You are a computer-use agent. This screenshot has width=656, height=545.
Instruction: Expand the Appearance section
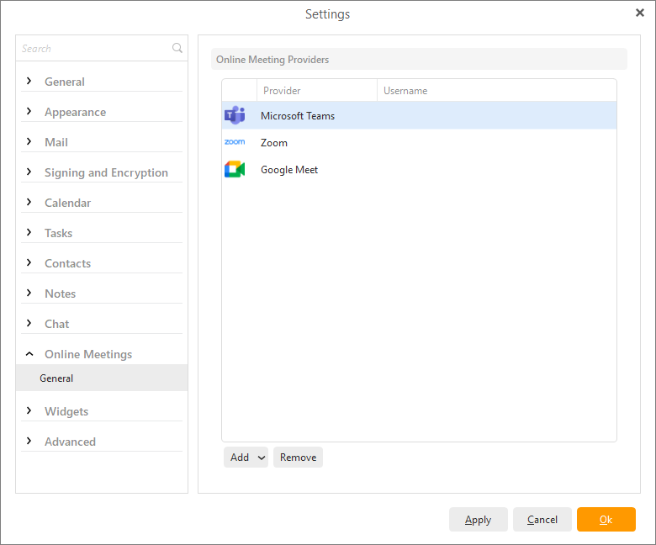(29, 112)
